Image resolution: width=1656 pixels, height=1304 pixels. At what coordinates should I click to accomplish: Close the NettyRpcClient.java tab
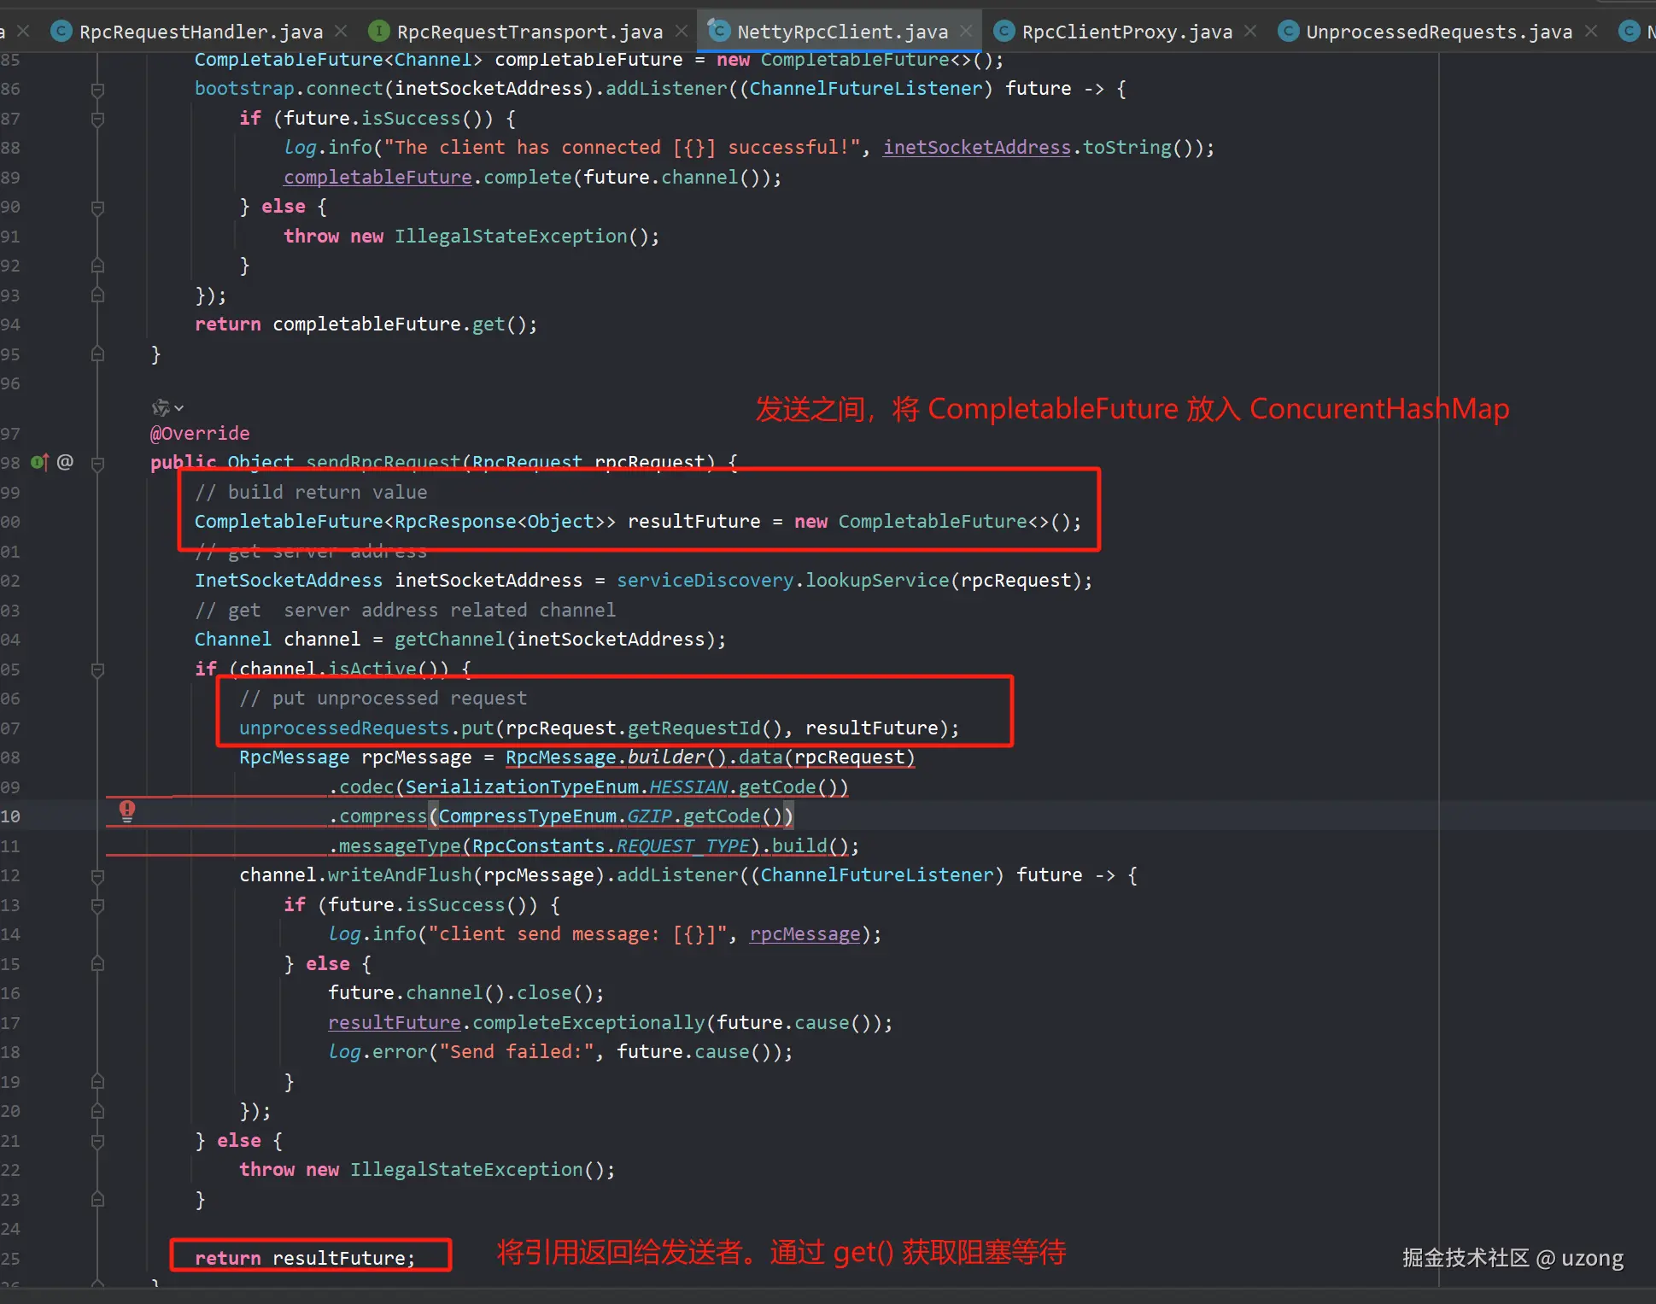966,32
